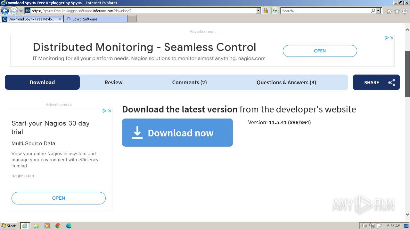The image size is (410, 230).
Task: Click the network tray icon
Action: click(x=372, y=226)
